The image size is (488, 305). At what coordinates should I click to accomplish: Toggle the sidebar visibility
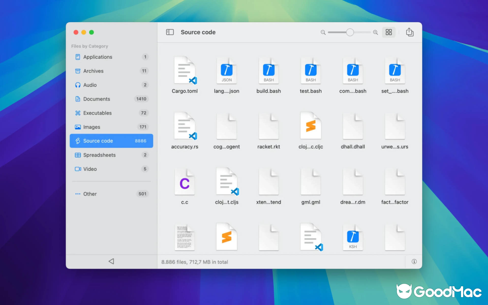pyautogui.click(x=170, y=32)
